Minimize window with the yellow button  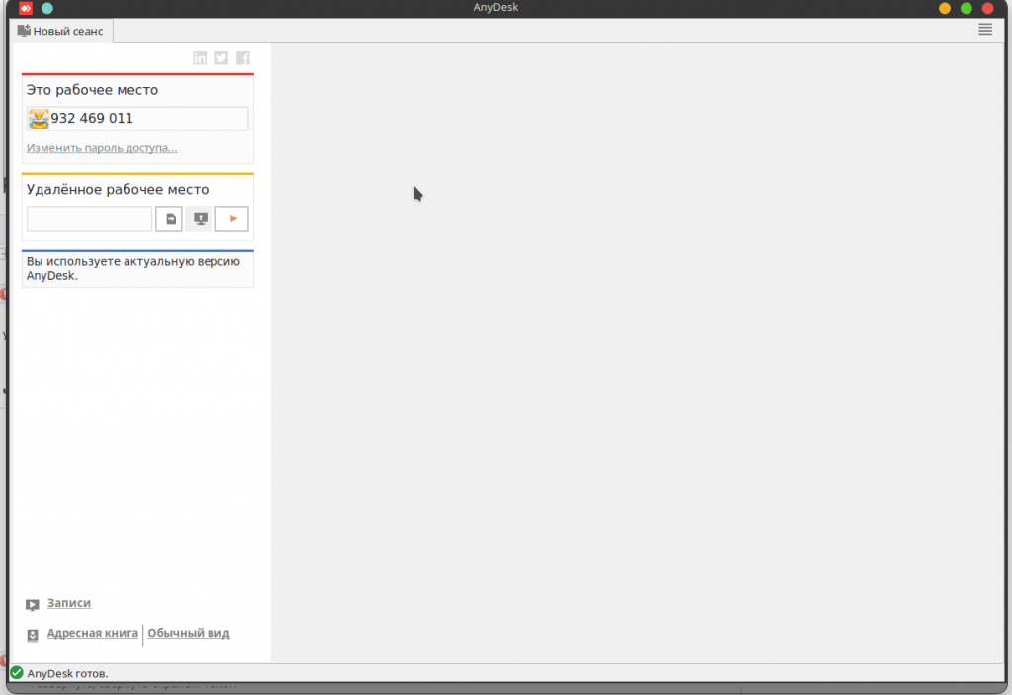944,8
